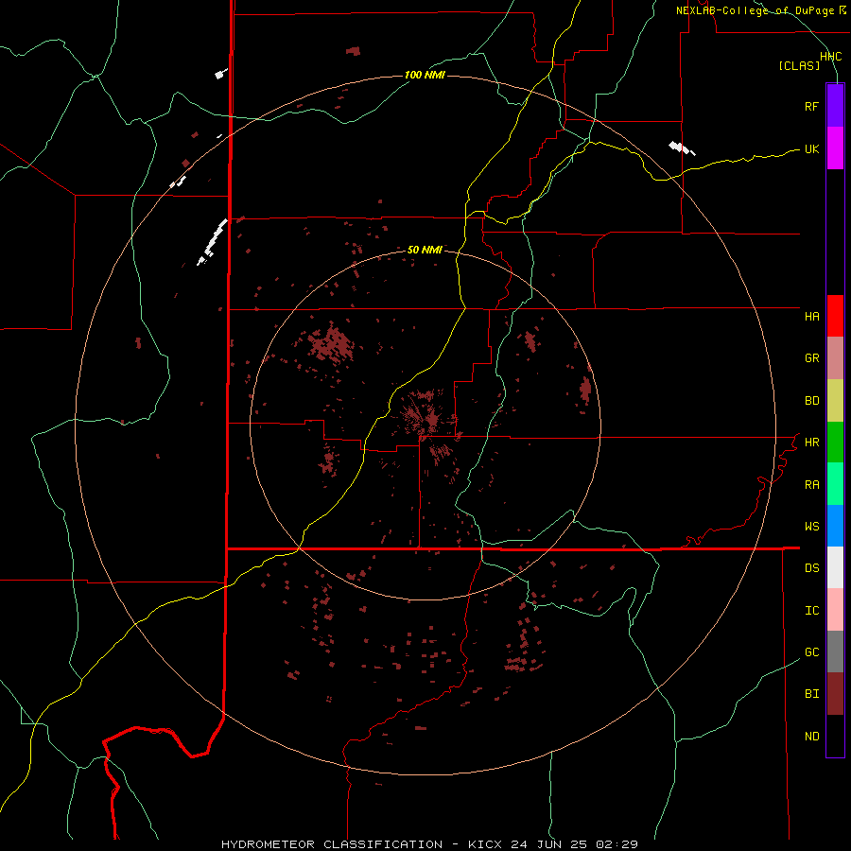This screenshot has height=851, width=851.
Task: Click the HHC product code label
Action: pyautogui.click(x=831, y=57)
